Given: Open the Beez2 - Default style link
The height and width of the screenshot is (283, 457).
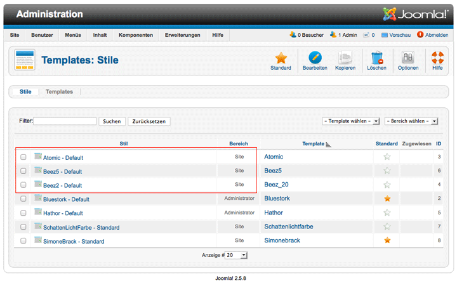Looking at the screenshot, I should point(62,185).
